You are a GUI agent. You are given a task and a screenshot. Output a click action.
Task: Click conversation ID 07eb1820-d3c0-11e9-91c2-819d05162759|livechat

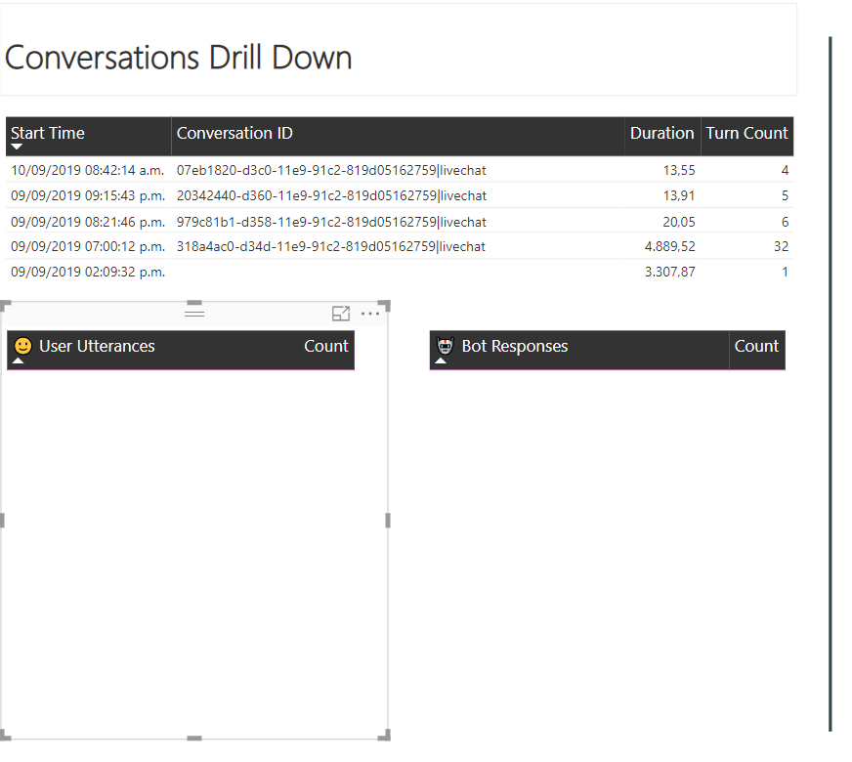coord(331,170)
